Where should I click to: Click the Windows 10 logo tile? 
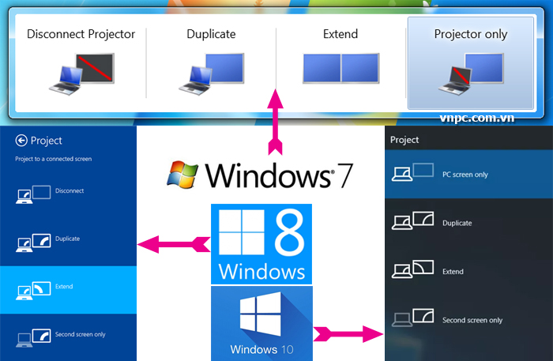261,324
